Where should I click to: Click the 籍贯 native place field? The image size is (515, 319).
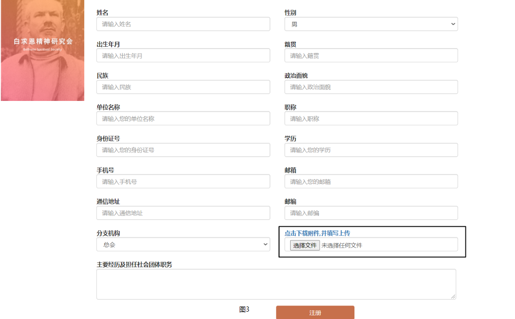point(371,56)
